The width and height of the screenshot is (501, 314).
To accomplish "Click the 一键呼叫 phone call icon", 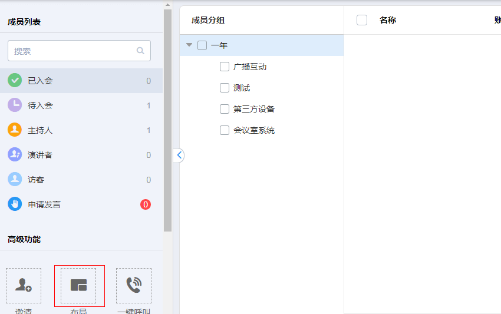I will coord(134,286).
